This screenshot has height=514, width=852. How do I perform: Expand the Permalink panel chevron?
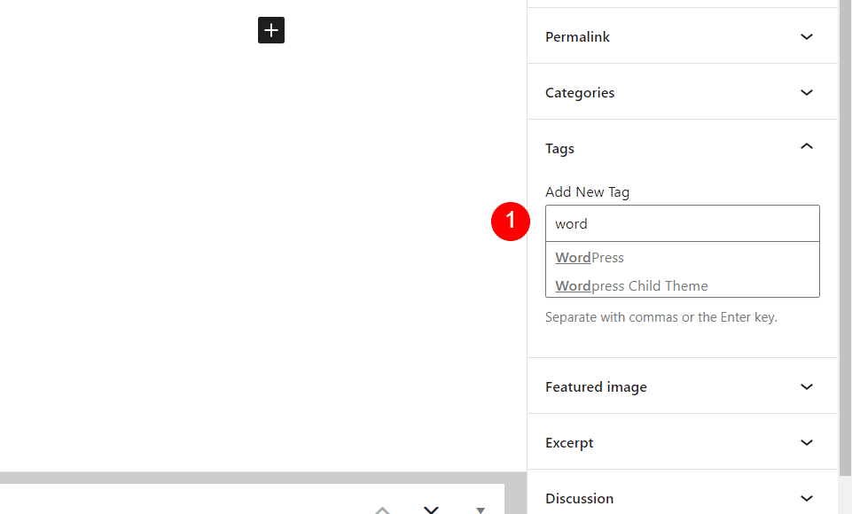tap(806, 36)
